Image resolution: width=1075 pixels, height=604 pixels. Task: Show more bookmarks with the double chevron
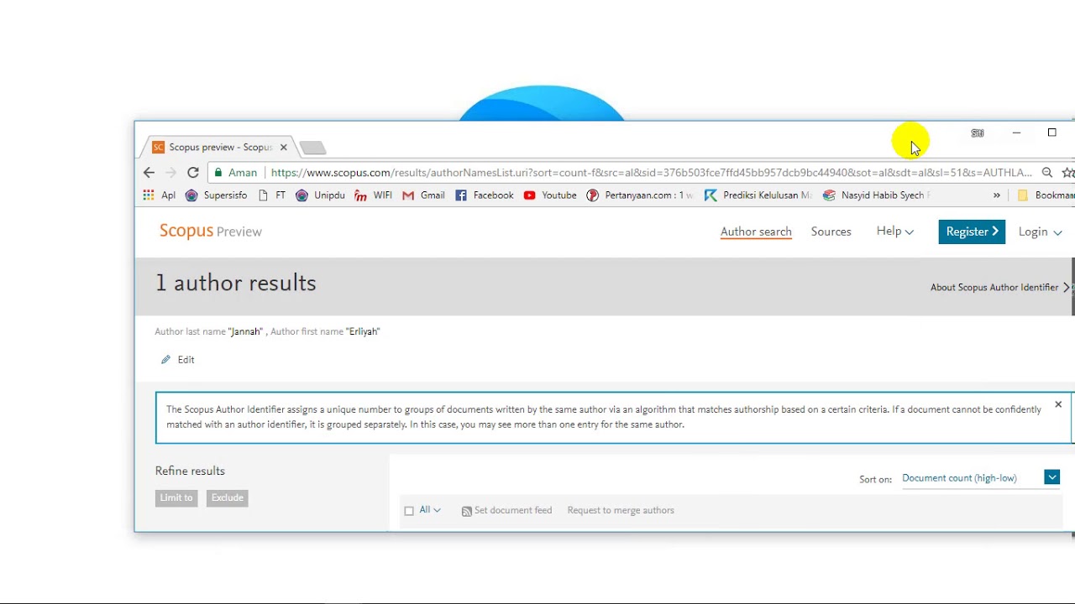(x=997, y=195)
